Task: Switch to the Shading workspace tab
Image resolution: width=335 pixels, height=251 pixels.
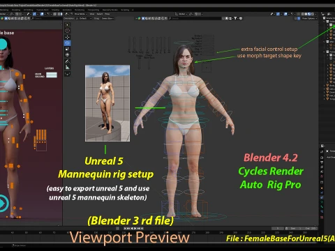Action: click(x=55, y=10)
